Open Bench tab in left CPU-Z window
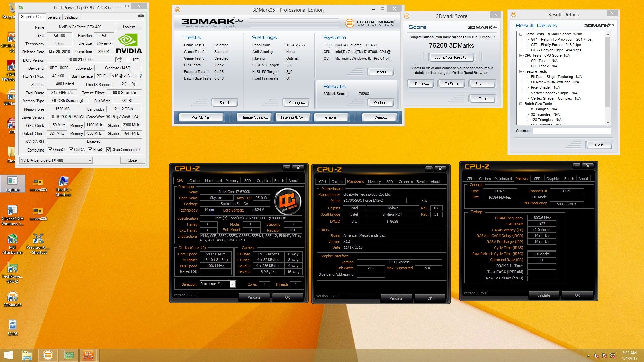644x362 pixels. coord(279,181)
